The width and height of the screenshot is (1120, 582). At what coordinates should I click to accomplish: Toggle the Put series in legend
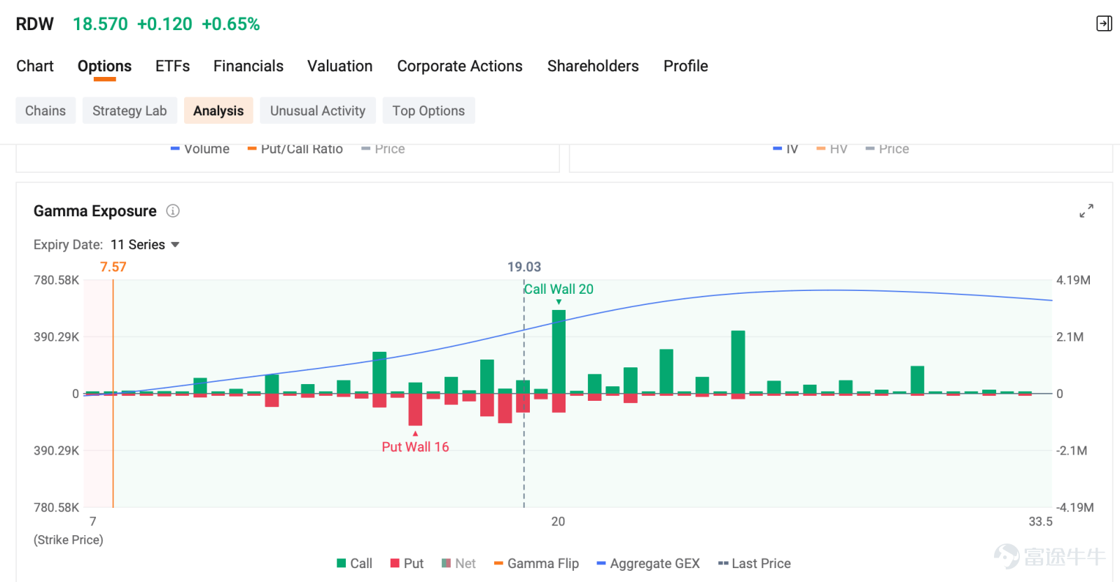tap(407, 563)
